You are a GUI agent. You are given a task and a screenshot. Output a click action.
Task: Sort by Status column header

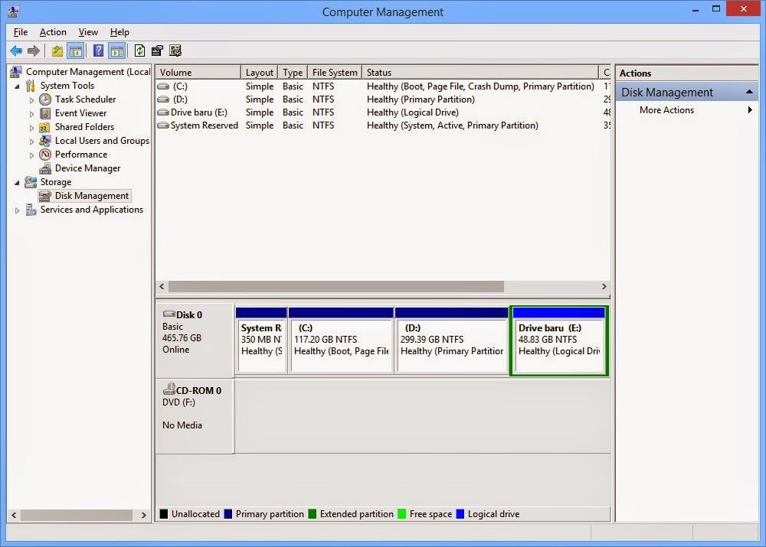[480, 72]
